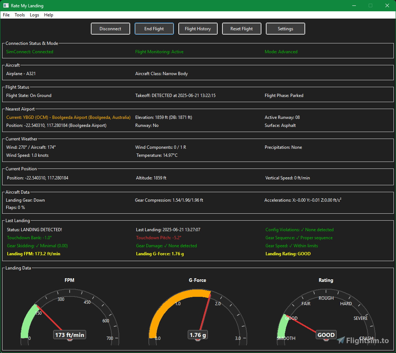The width and height of the screenshot is (396, 353).
Task: Click the 1.76 g G-Force readout
Action: [x=197, y=334]
